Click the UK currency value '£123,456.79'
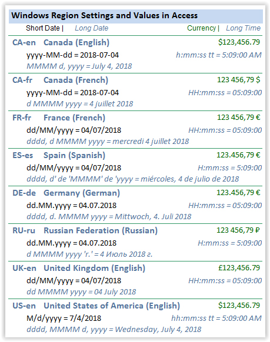This screenshot has height=342, width=270. [x=239, y=268]
